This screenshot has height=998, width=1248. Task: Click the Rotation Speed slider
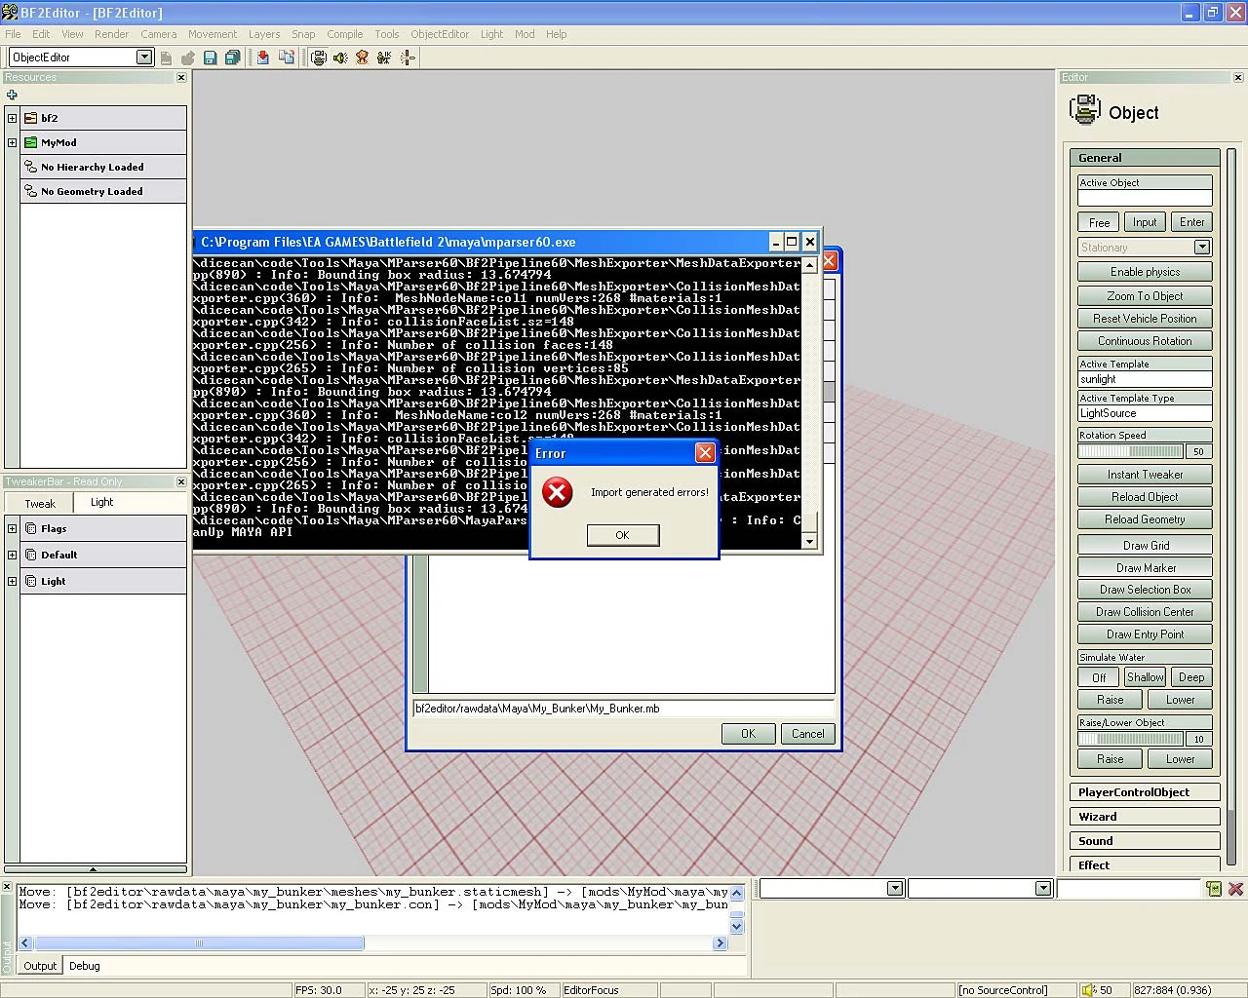[1130, 451]
